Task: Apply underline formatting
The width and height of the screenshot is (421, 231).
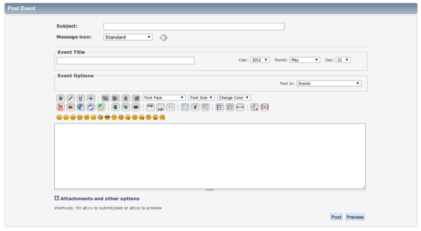Action: [x=81, y=98]
